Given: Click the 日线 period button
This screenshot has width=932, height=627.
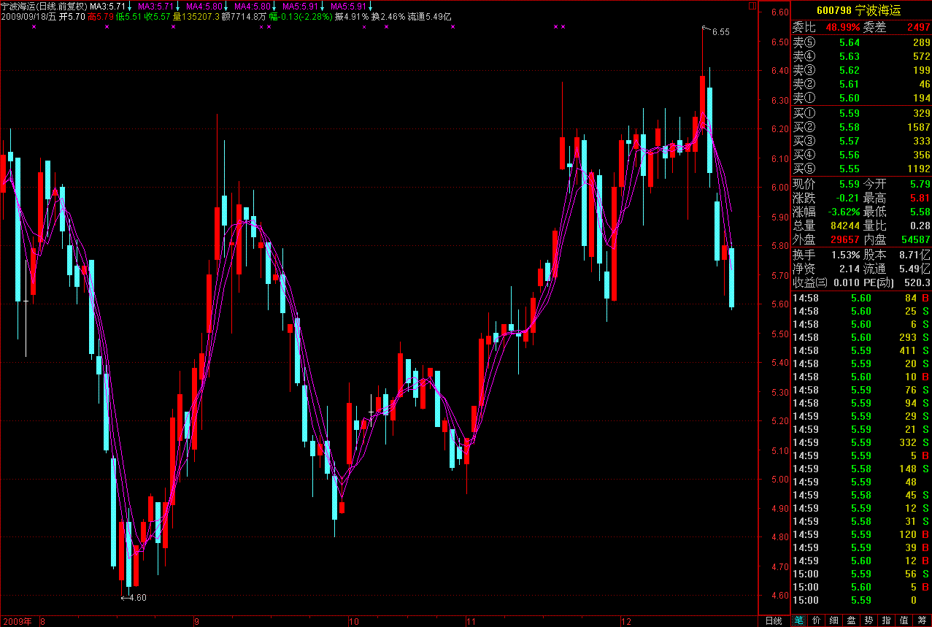Looking at the screenshot, I should point(774,620).
